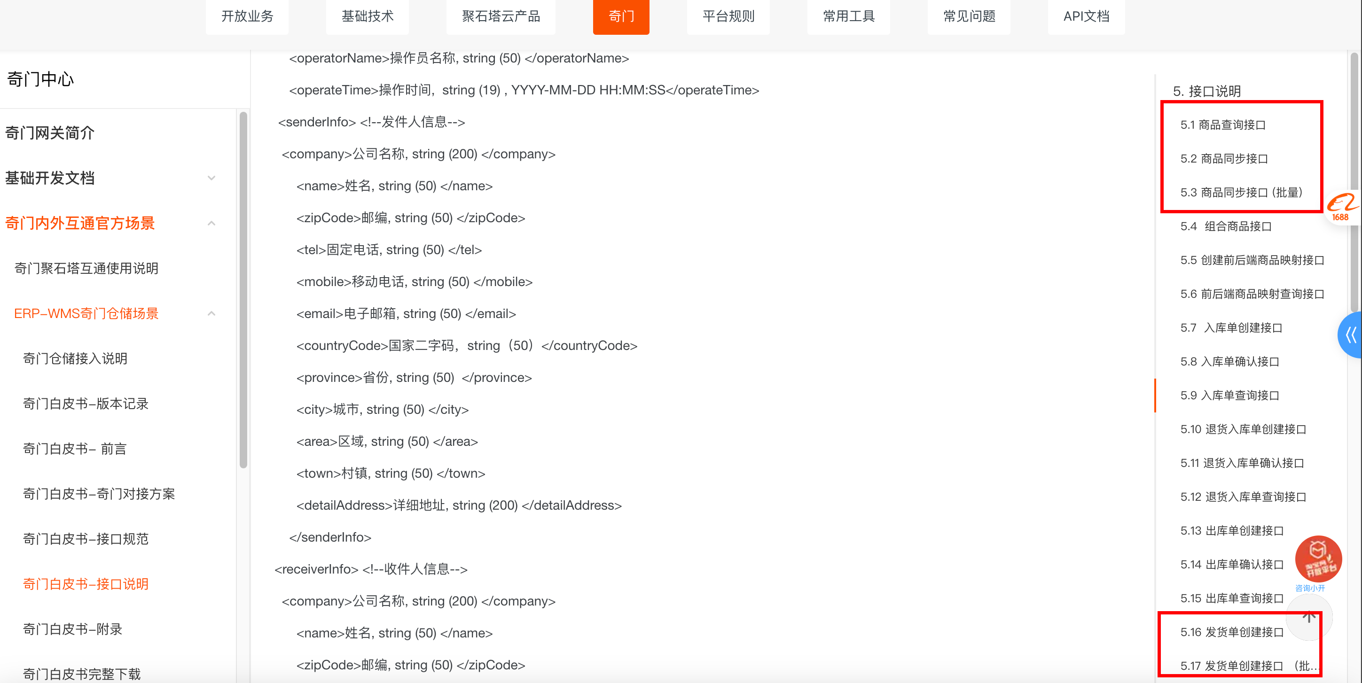
Task: Click the page's right vertical scrollbar
Action: [x=1354, y=182]
